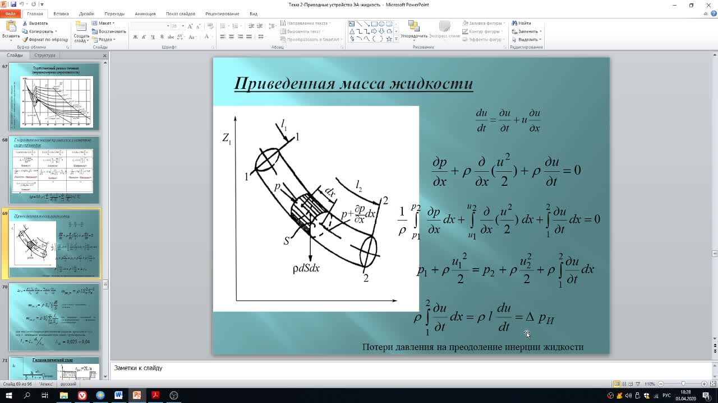The width and height of the screenshot is (718, 403).
Task: Select the five-point star shape
Action: 389,39
